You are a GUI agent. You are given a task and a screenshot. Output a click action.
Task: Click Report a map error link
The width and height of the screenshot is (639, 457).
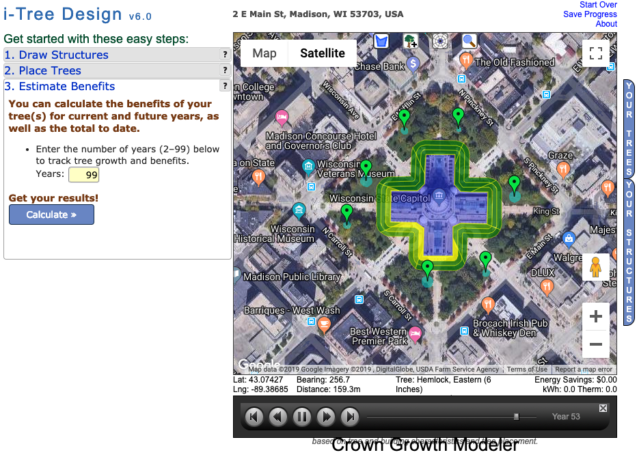584,370
